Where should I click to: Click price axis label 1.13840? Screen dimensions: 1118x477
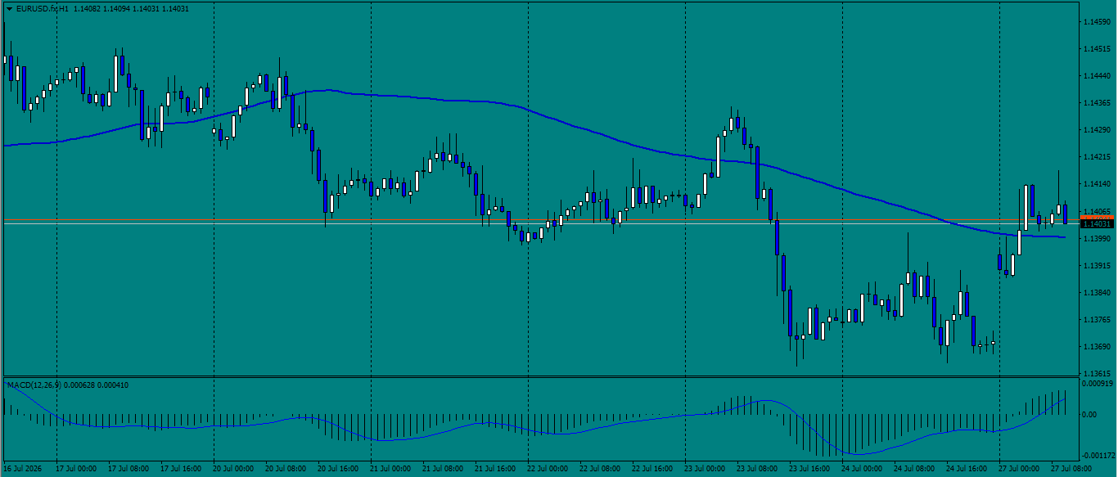tap(1096, 293)
